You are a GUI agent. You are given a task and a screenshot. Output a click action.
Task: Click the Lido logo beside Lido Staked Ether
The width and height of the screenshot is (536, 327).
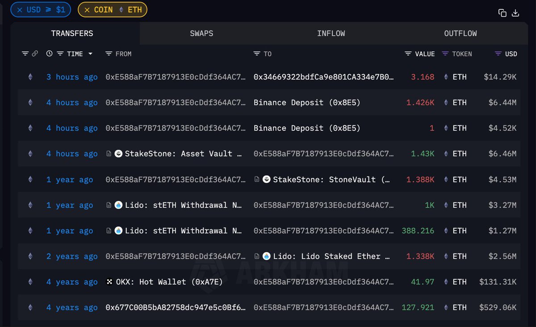[267, 256]
